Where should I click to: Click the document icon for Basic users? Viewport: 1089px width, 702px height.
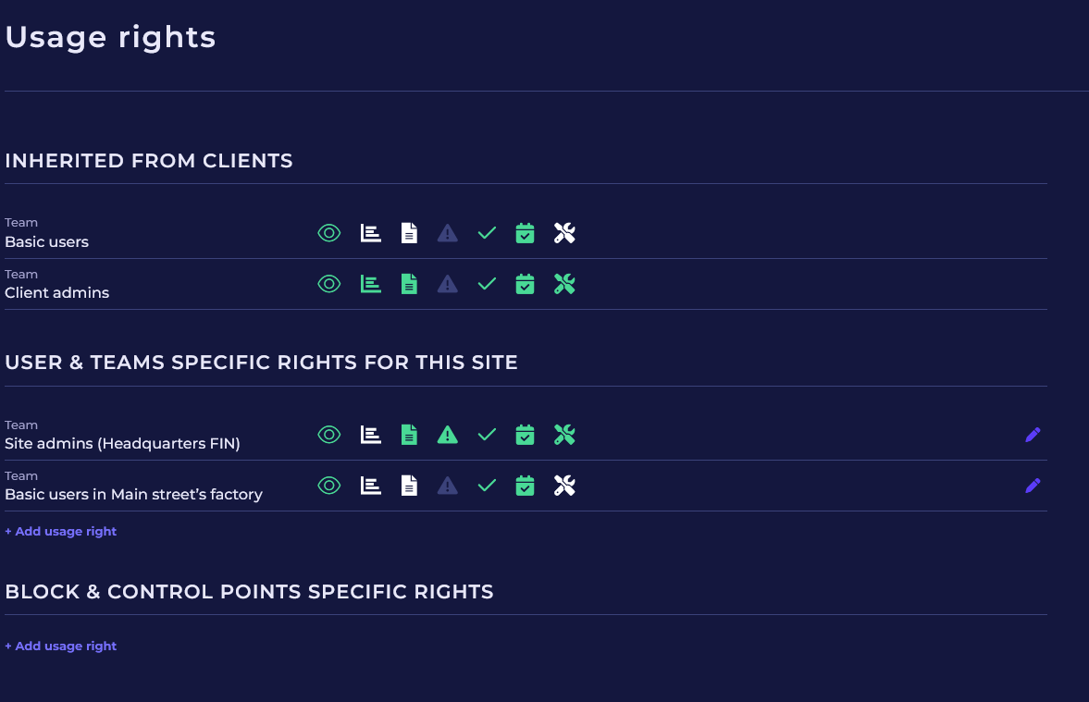click(x=409, y=233)
